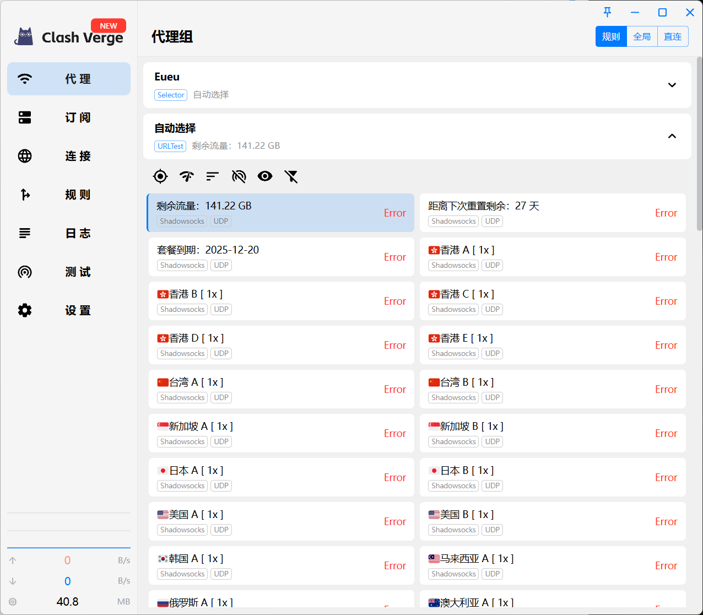This screenshot has height=615, width=703.
Task: Open the 连接 connections page
Action: pos(69,156)
